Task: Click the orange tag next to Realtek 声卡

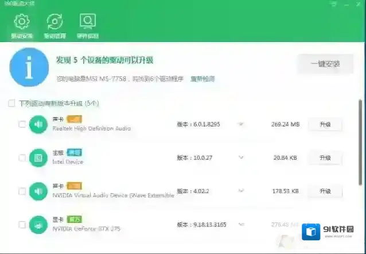Action: pyautogui.click(x=75, y=119)
